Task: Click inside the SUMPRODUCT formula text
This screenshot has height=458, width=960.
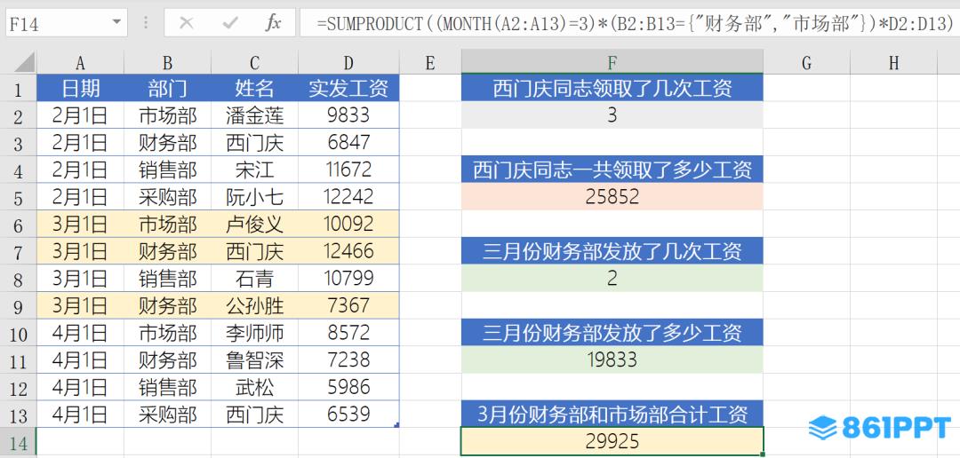Action: (635, 23)
